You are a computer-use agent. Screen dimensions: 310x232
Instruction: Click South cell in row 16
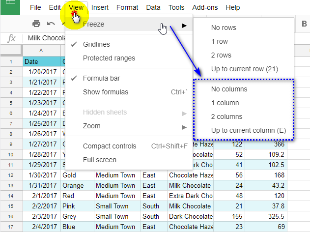pyautogui.click(x=154, y=216)
